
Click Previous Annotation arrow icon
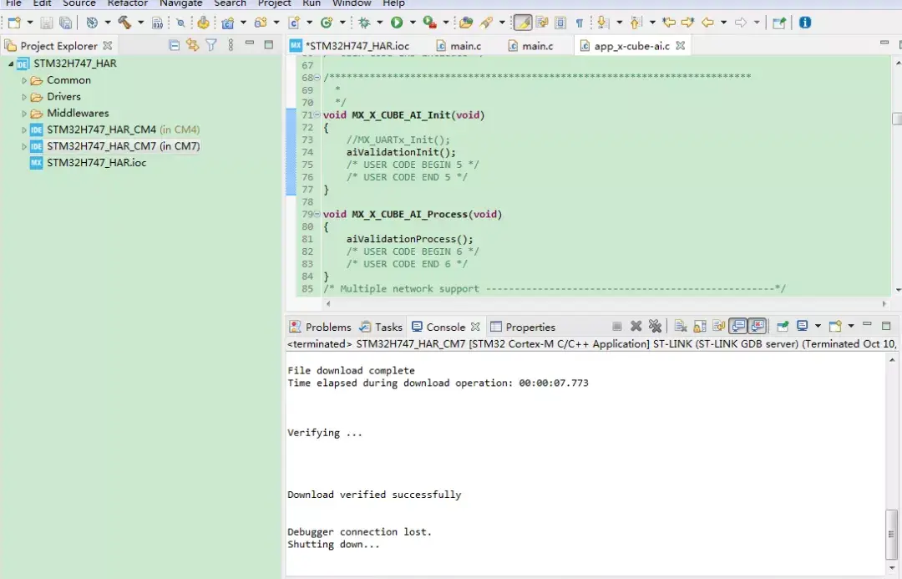pos(636,23)
